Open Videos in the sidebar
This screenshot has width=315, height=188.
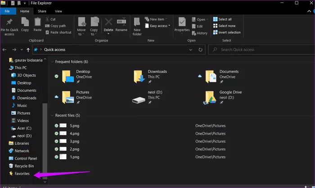click(x=20, y=121)
